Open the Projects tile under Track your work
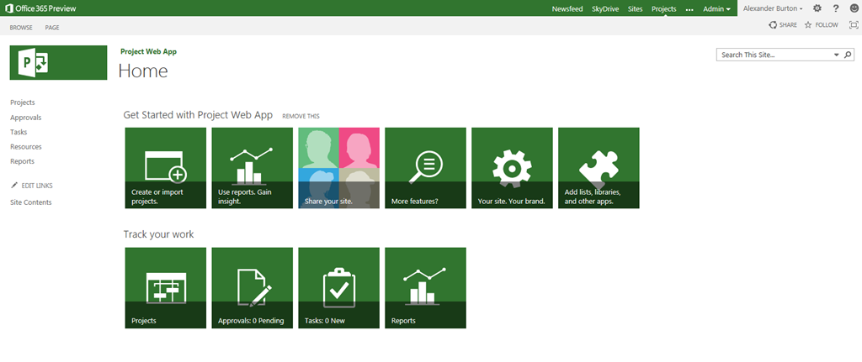The image size is (862, 362). 166,288
